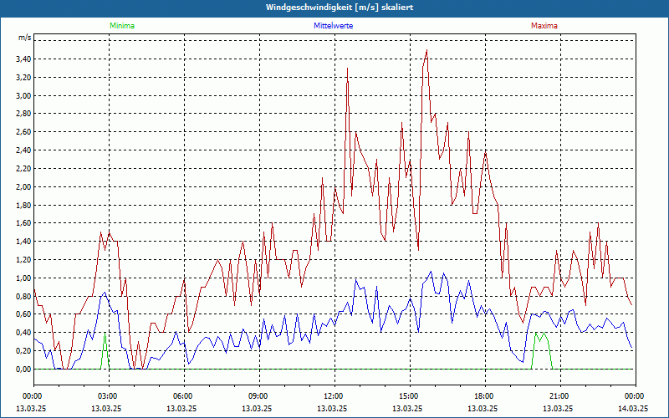Select the blue Mittelwerte legend label
The height and width of the screenshot is (418, 669).
[333, 26]
